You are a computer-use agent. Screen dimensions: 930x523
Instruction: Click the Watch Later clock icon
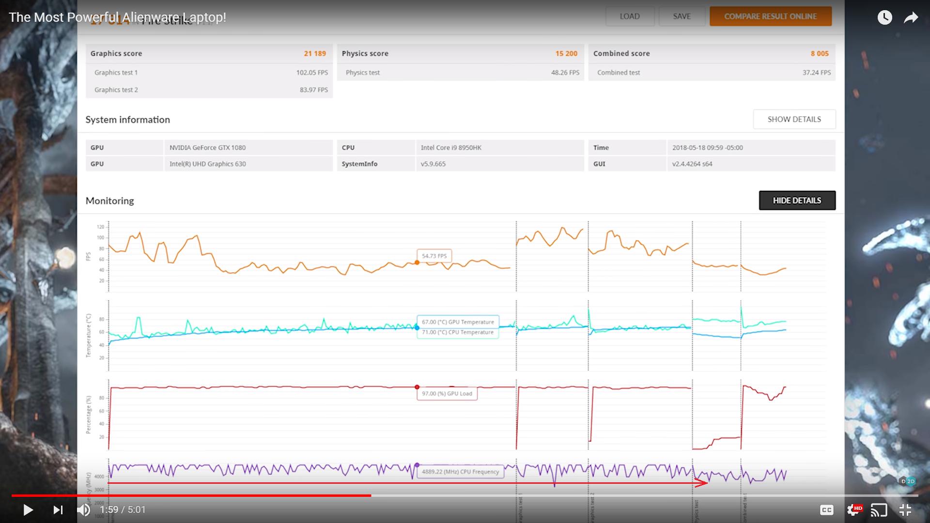coord(884,17)
